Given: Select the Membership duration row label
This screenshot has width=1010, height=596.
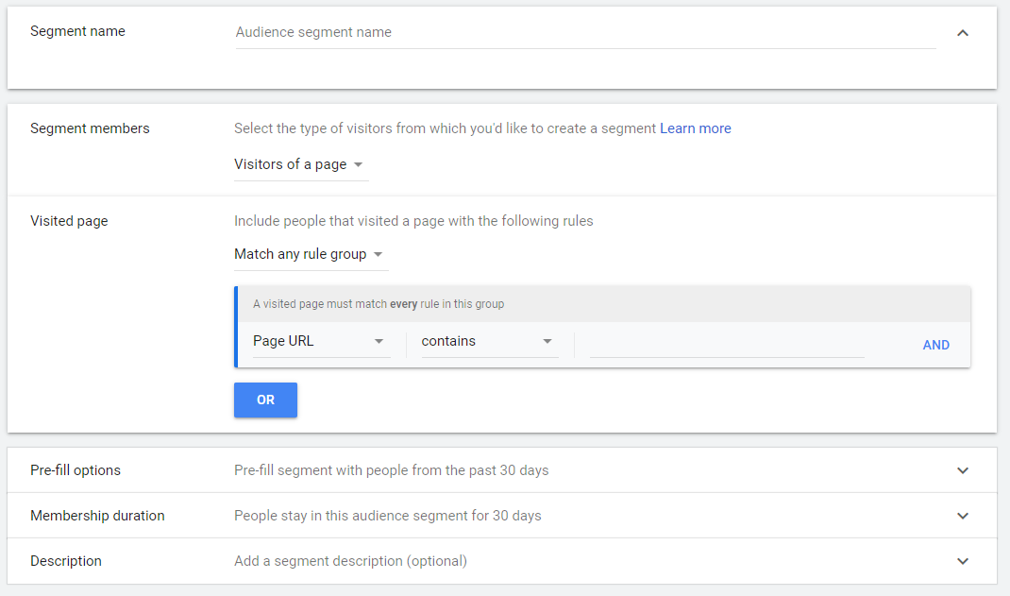Looking at the screenshot, I should click(97, 516).
